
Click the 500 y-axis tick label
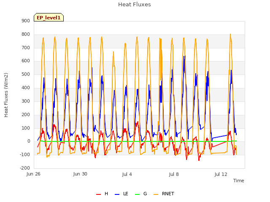pyautogui.click(x=26, y=74)
